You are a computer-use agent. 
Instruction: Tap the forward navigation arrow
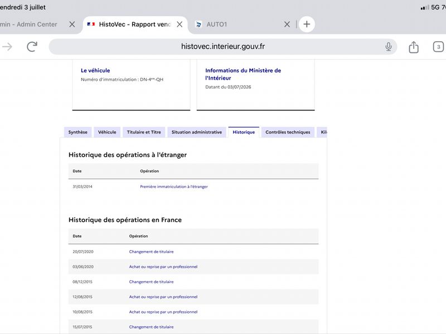7,47
